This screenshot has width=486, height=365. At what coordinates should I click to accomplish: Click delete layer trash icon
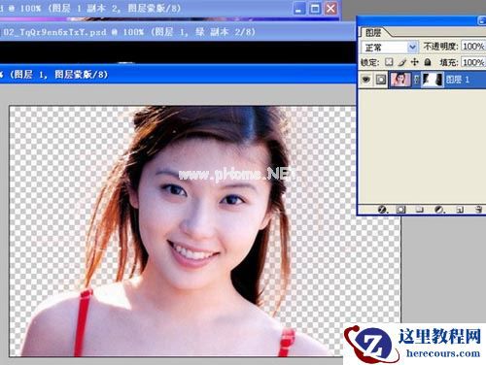tap(479, 210)
